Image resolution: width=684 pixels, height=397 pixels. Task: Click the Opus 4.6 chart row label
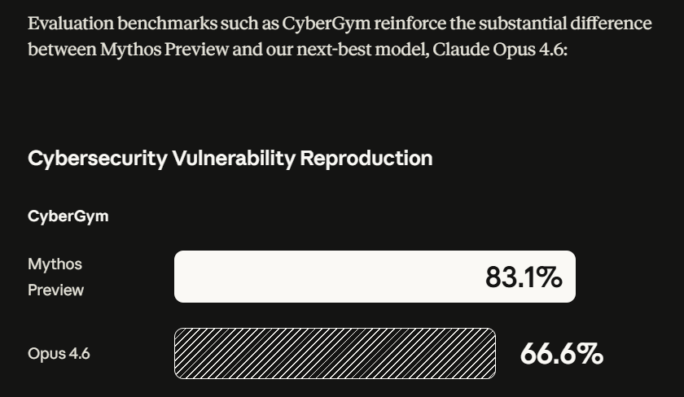[59, 354]
